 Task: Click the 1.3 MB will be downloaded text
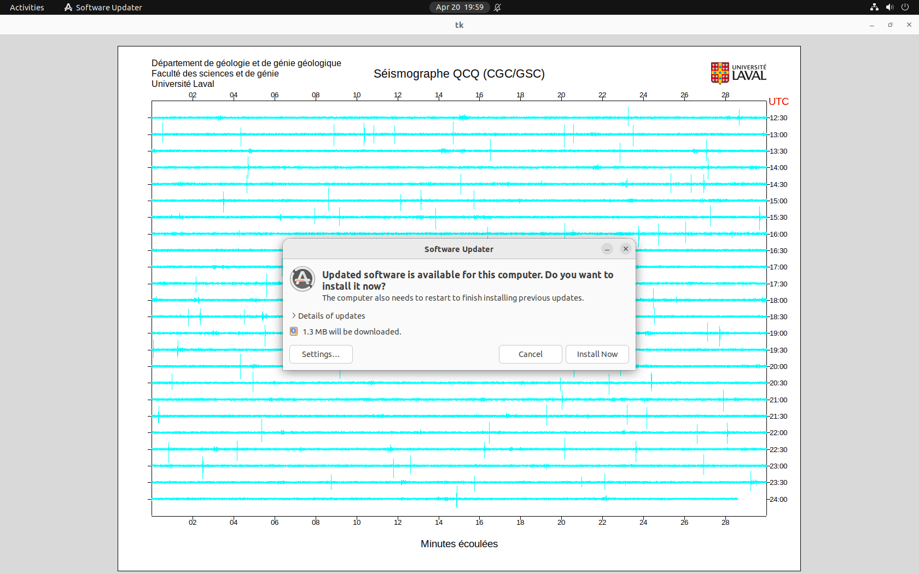[x=352, y=332]
